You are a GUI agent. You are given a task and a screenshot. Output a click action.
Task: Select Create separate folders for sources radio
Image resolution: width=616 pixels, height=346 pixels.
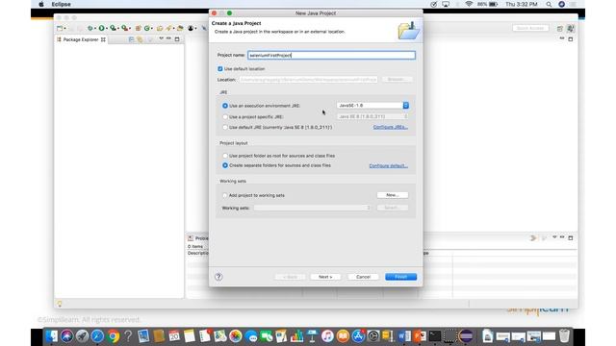click(225, 165)
